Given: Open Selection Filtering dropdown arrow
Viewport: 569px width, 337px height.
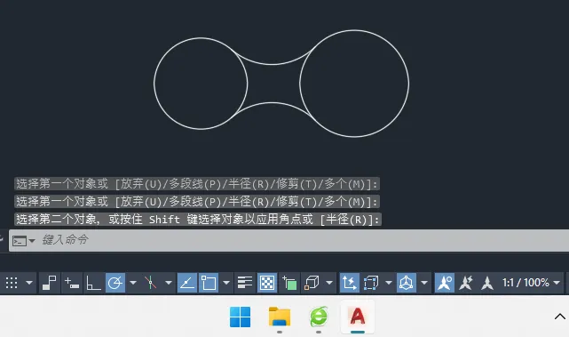Looking at the screenshot, I should [389, 283].
